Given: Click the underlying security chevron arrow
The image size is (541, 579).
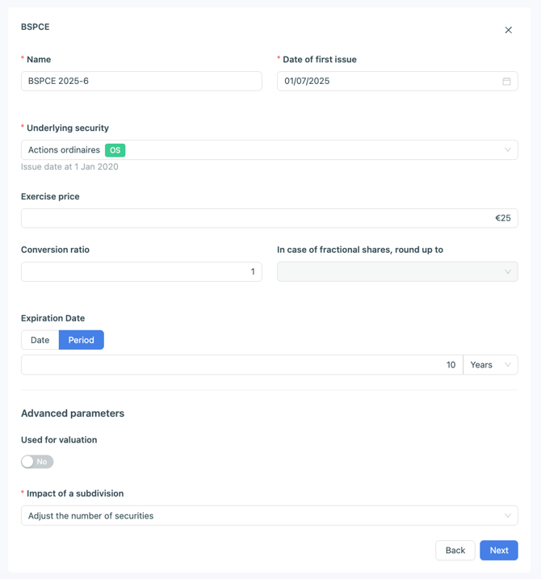Looking at the screenshot, I should coord(507,150).
